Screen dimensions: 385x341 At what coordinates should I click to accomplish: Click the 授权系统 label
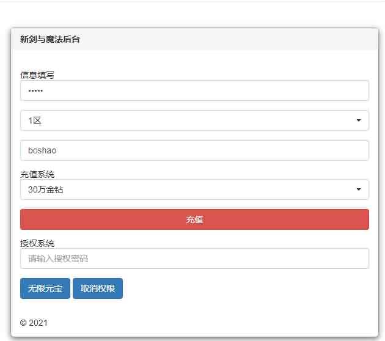pyautogui.click(x=37, y=244)
